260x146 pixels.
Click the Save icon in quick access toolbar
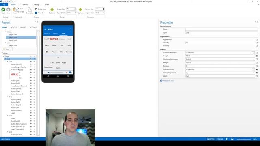point(6,2)
